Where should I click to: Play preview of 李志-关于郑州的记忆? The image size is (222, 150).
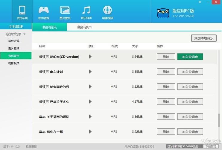(x=90, y=117)
